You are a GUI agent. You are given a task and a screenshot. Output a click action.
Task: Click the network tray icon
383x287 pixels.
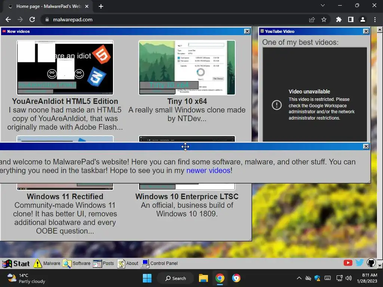point(339,278)
